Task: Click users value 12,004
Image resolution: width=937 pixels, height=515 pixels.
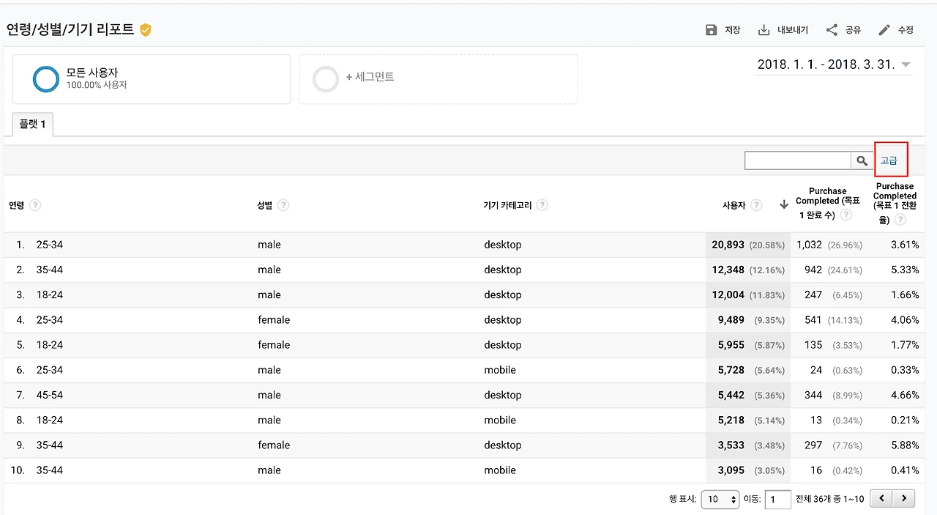Action: (728, 294)
